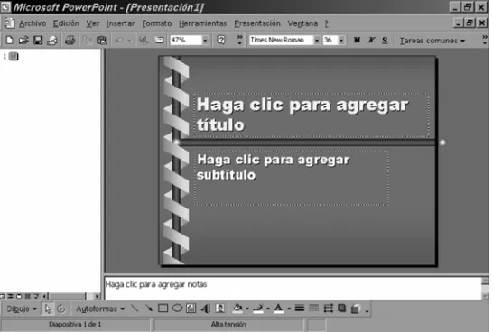This screenshot has width=493, height=332.
Task: Click the Copy icon in the toolbar
Action: [x=87, y=41]
